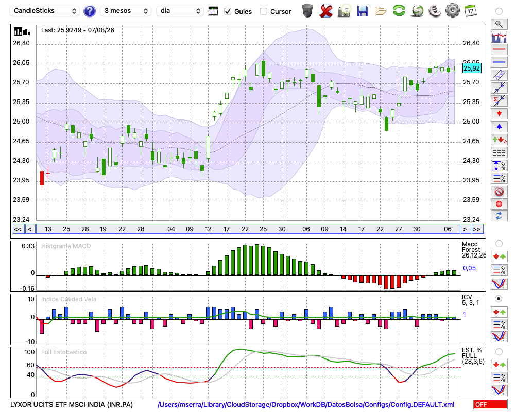Save using the floppy disk icon
This screenshot has height=412, width=515.
pos(363,11)
